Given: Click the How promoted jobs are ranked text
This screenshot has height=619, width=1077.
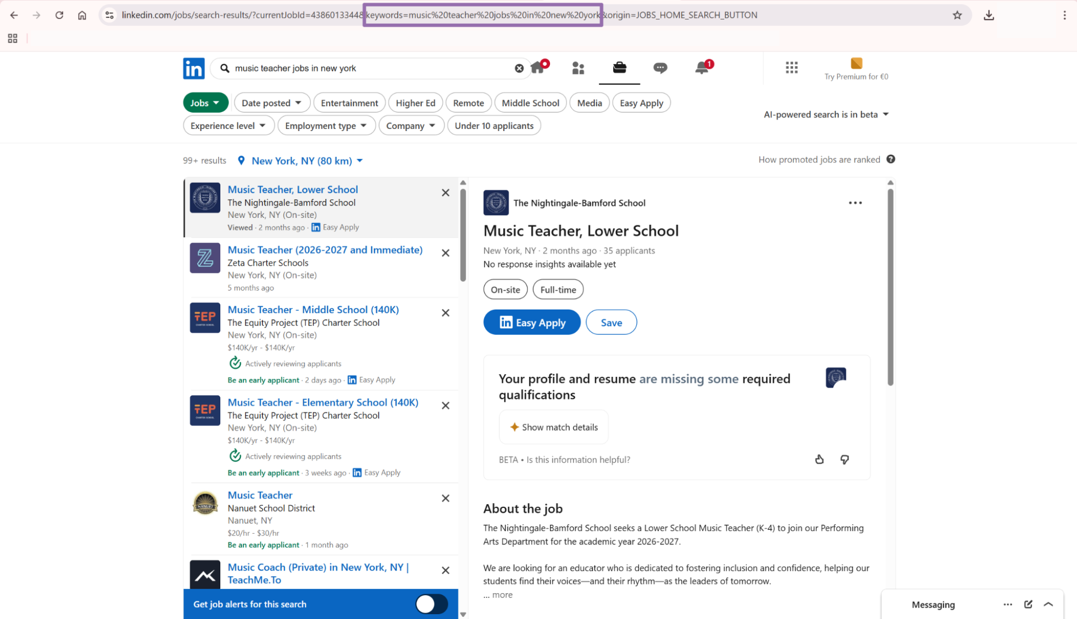Looking at the screenshot, I should (819, 159).
